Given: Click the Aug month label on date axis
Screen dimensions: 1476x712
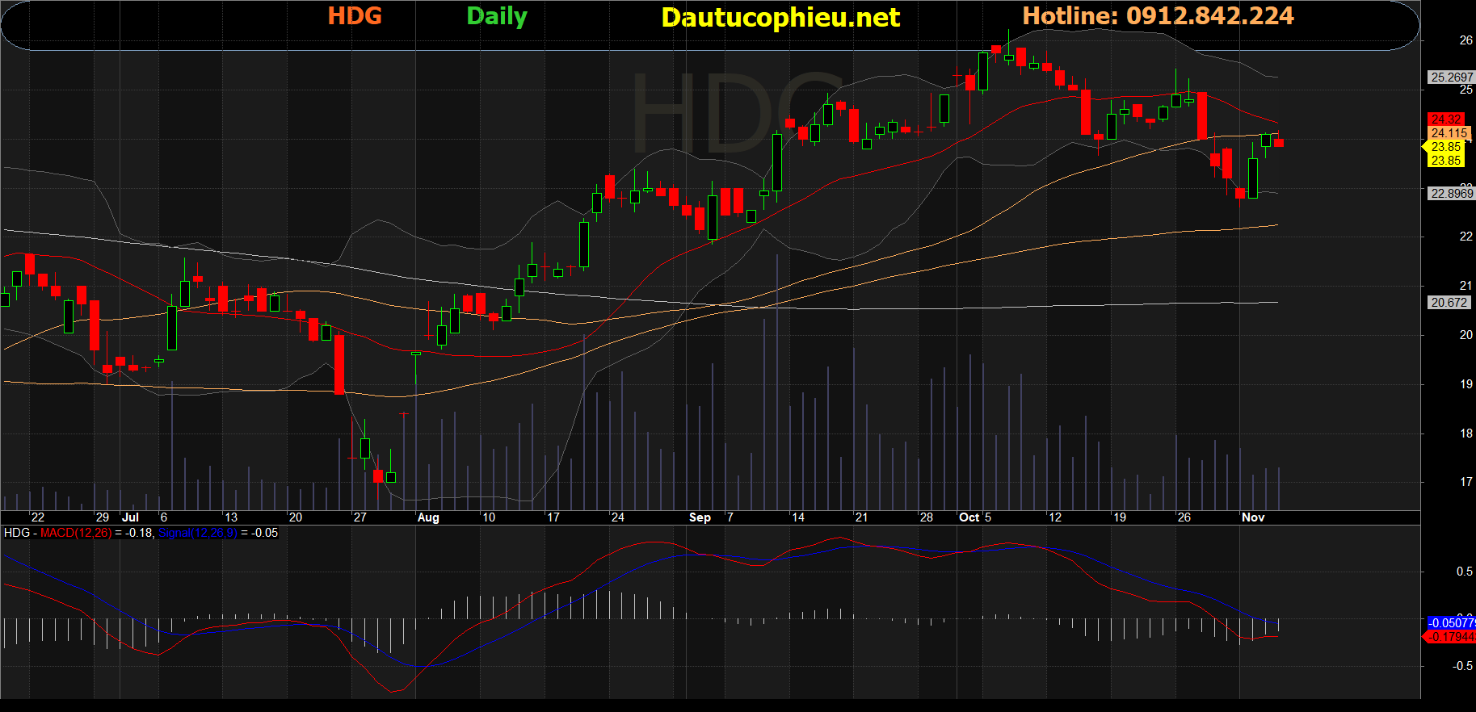Looking at the screenshot, I should point(428,517).
